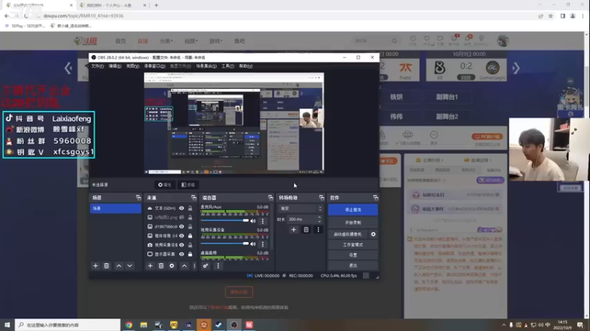
Task: Show next match with right chevron on Douyu
Action: pyautogui.click(x=516, y=68)
